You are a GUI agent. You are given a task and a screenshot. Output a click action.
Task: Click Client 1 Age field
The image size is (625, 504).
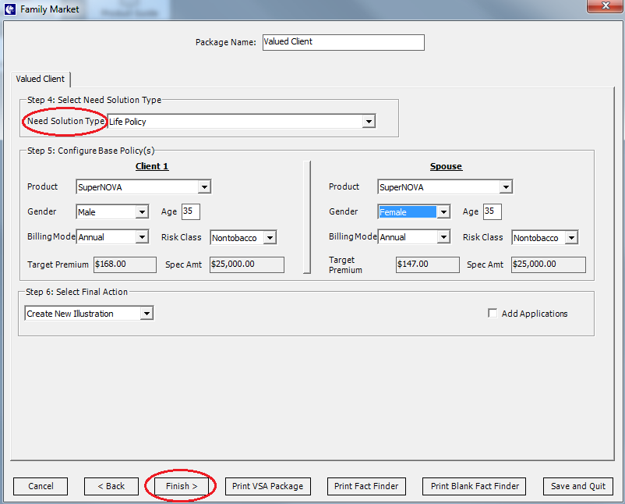click(x=191, y=211)
